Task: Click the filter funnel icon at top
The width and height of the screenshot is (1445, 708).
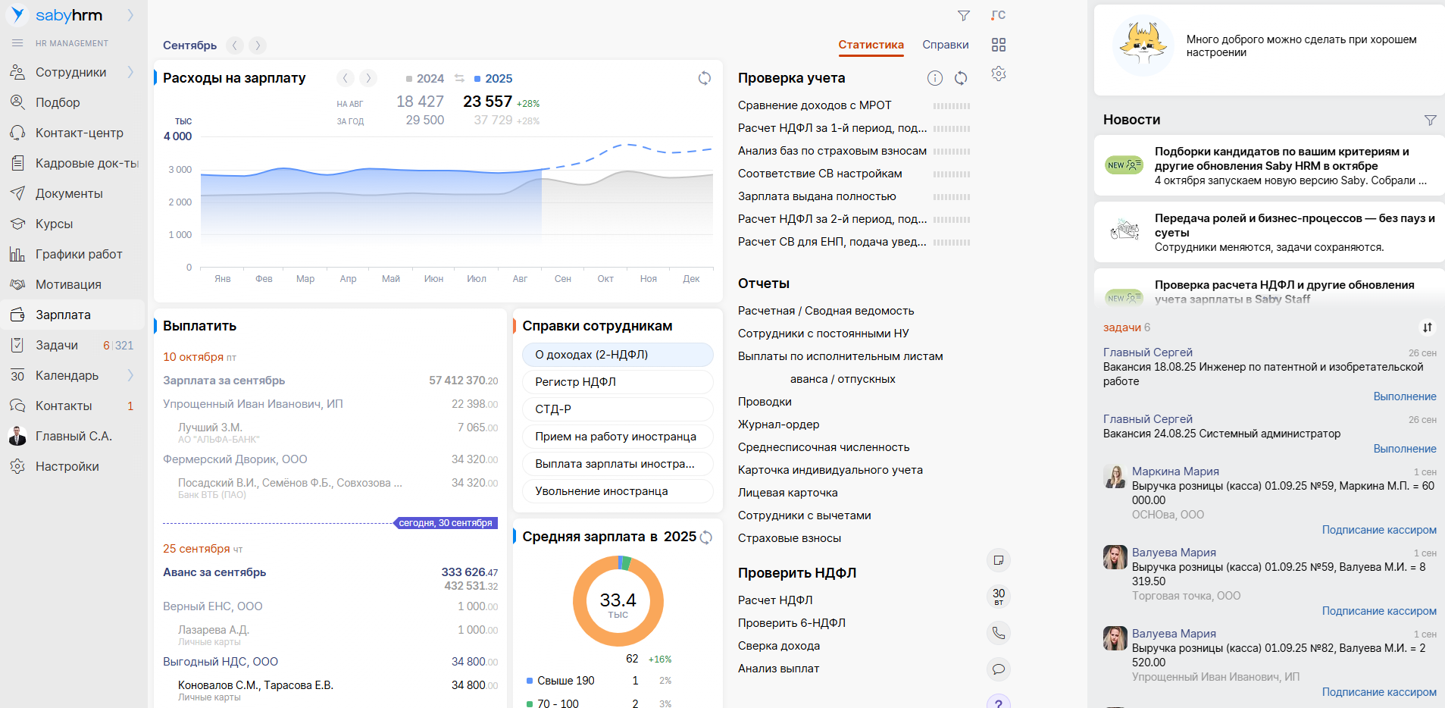Action: pos(963,16)
